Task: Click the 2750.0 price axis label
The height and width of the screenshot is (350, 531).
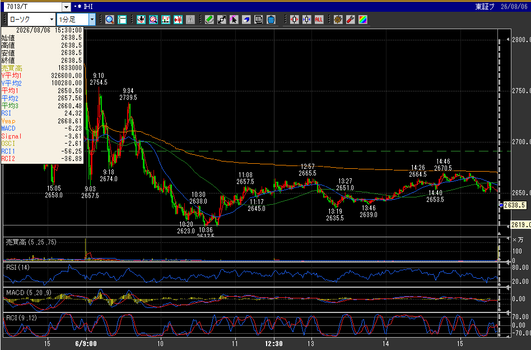Action: click(521, 91)
